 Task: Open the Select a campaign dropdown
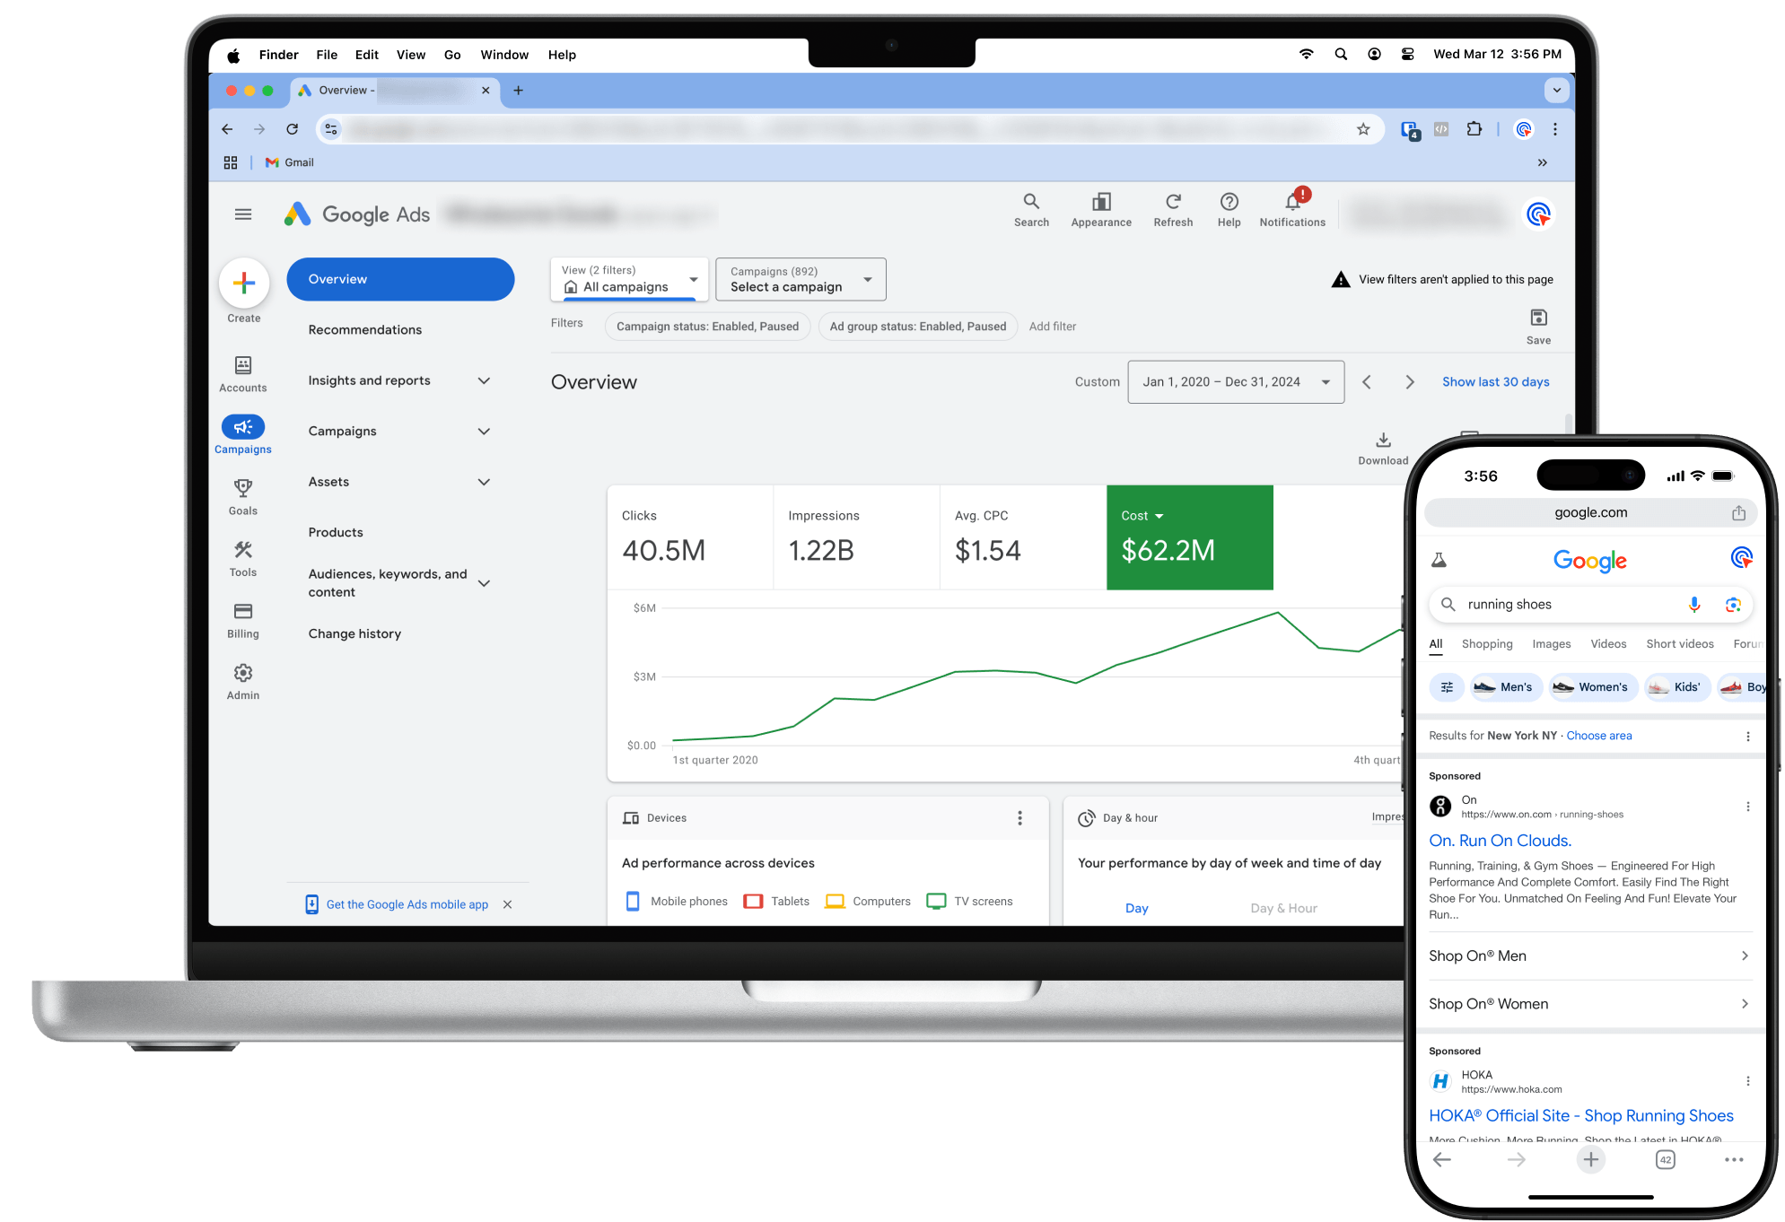coord(801,279)
